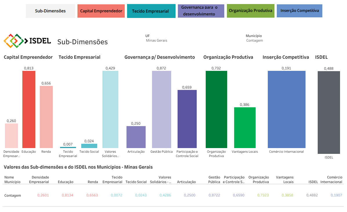Open the Inserção Competitiva tab
The image size is (347, 212).
coord(299,11)
